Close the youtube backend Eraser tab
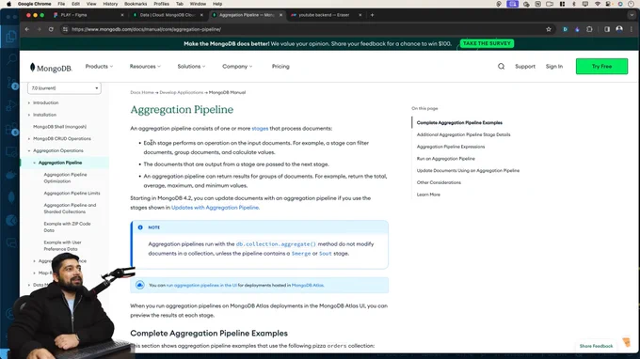The image size is (640, 359). (360, 15)
